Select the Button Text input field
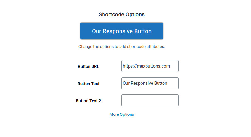Image resolution: width=251 pixels, height=137 pixels. coord(150,83)
